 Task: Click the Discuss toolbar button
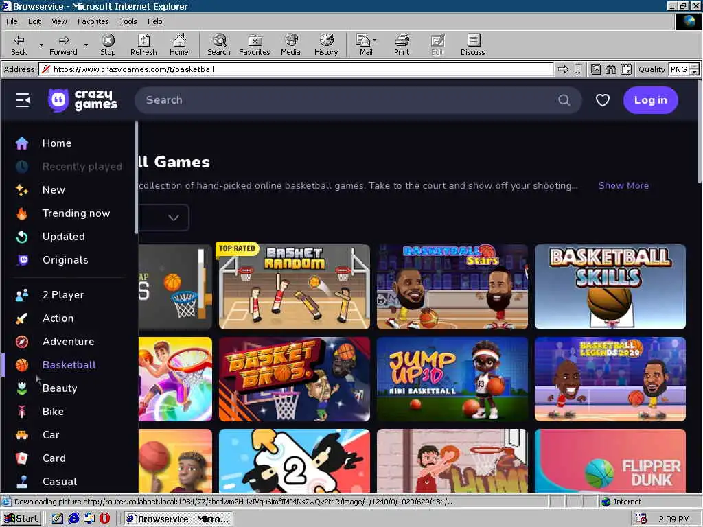(x=472, y=45)
